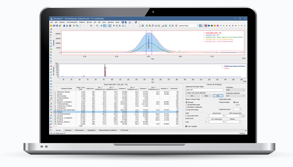This screenshot has width=293, height=167.
Task: Click the wrench properties icon in toolbar
Action: [101, 26]
